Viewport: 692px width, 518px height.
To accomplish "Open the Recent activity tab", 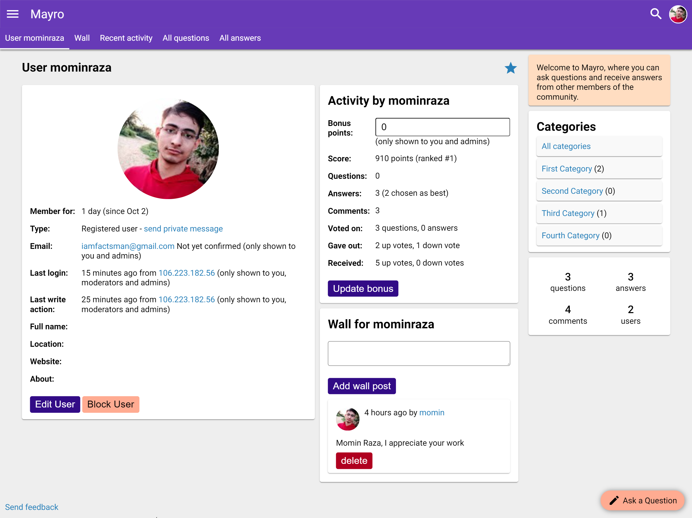I will tap(126, 38).
